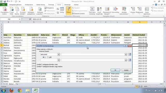Click the Undo icon in quick access toolbar
Image resolution: width=166 pixels, height=93 pixels.
[x=8, y=2]
